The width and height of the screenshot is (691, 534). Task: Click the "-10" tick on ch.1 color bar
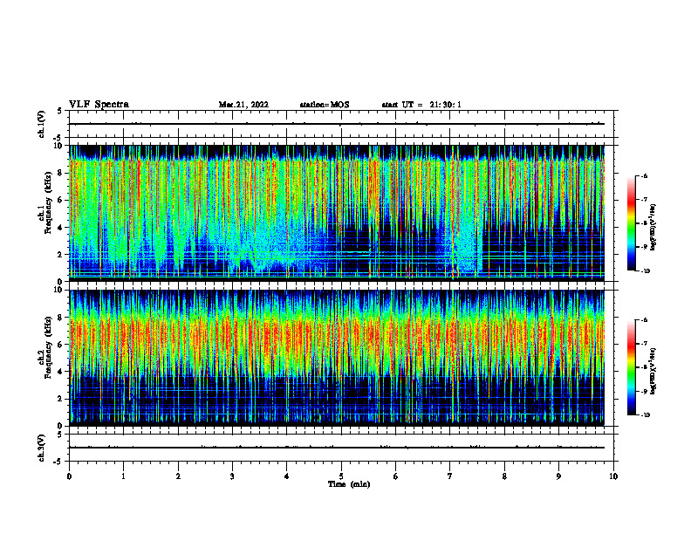645,271
